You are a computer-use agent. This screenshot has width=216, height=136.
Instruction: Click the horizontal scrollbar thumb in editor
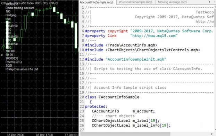tap(125, 134)
